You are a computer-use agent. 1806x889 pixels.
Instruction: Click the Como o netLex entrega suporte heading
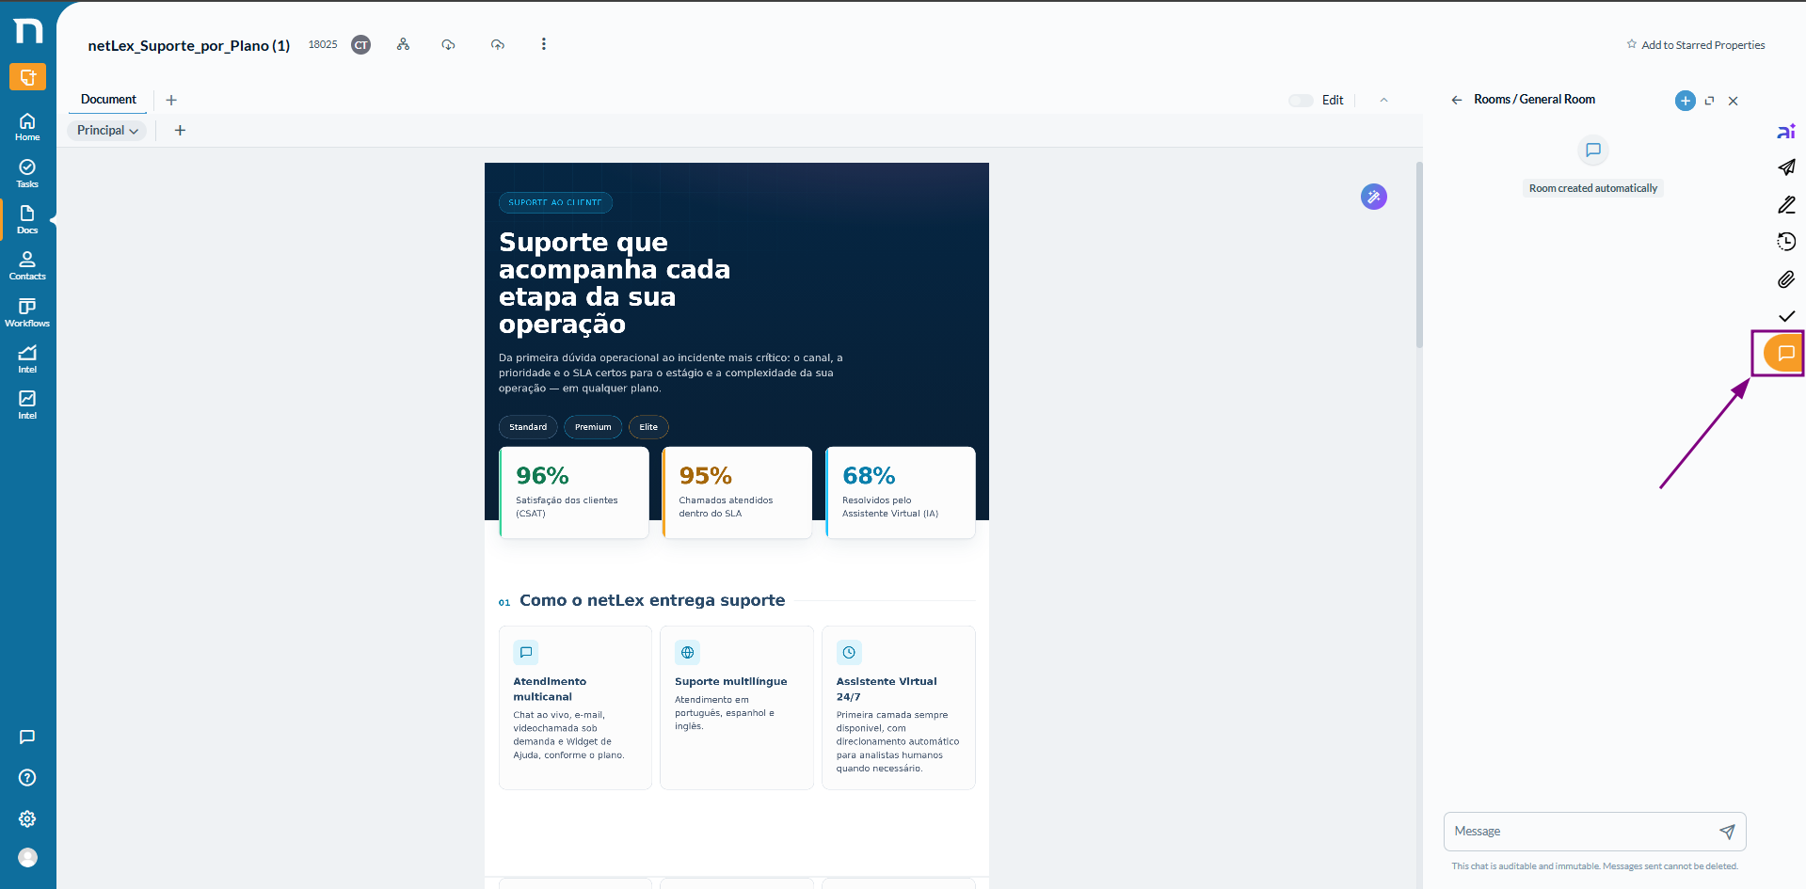click(x=652, y=600)
